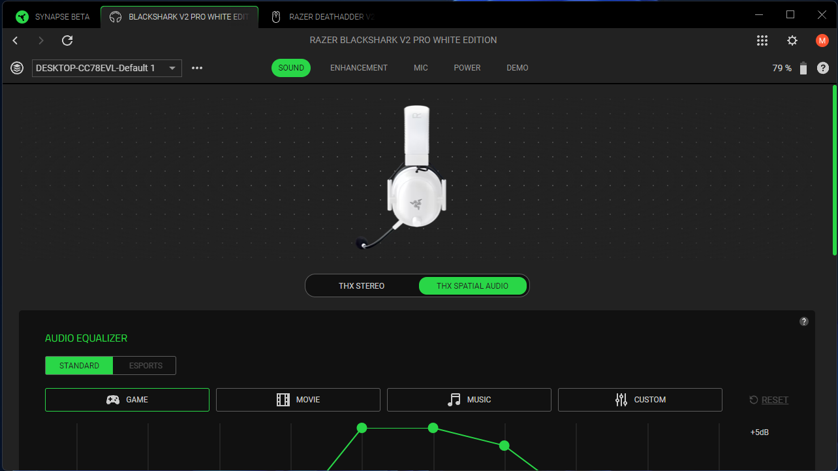The image size is (838, 471).
Task: Choose the CUSTOM equalizer preset
Action: pos(640,400)
